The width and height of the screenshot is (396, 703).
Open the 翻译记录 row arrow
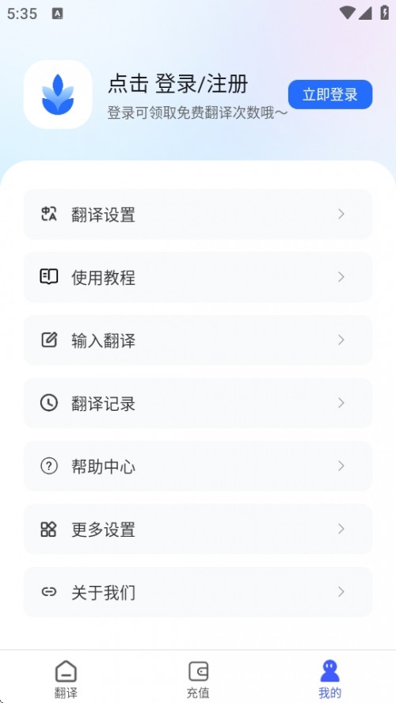click(341, 403)
